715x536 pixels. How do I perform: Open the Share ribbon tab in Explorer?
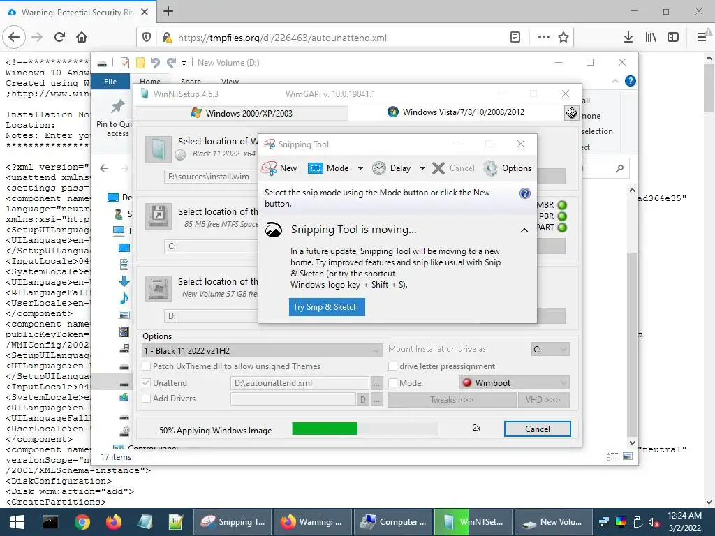pos(191,81)
